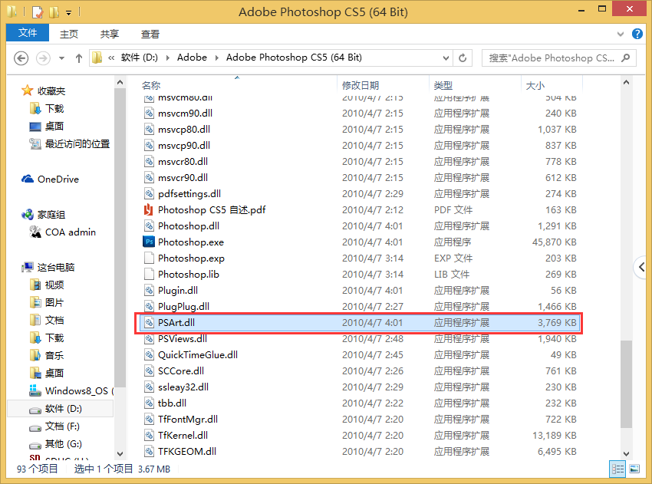
Task: Select the Photoshop CS5 自述.pdf icon
Action: (149, 209)
